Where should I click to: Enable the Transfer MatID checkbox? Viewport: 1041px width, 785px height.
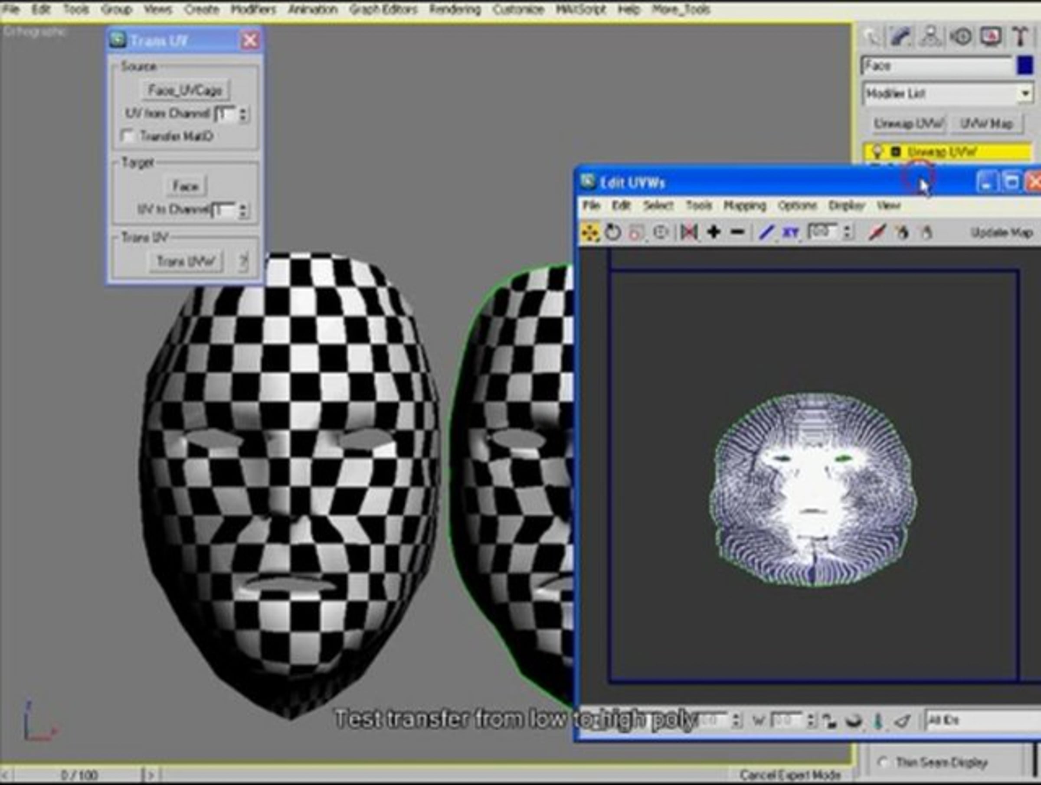coord(127,136)
